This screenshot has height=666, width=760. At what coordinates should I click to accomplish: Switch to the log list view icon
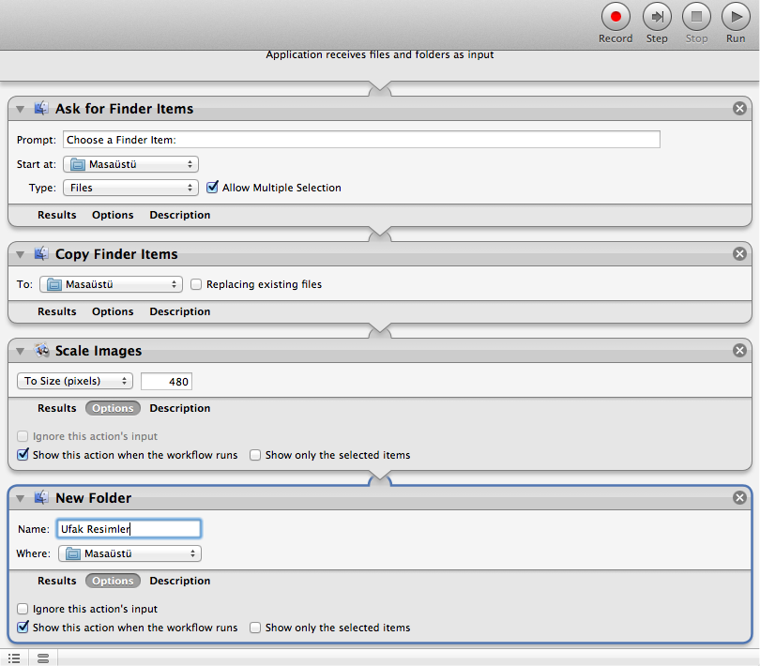point(14,658)
